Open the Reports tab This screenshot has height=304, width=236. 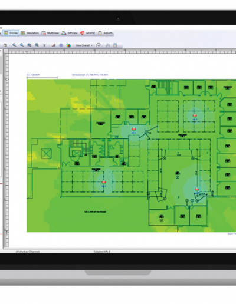pyautogui.click(x=105, y=33)
